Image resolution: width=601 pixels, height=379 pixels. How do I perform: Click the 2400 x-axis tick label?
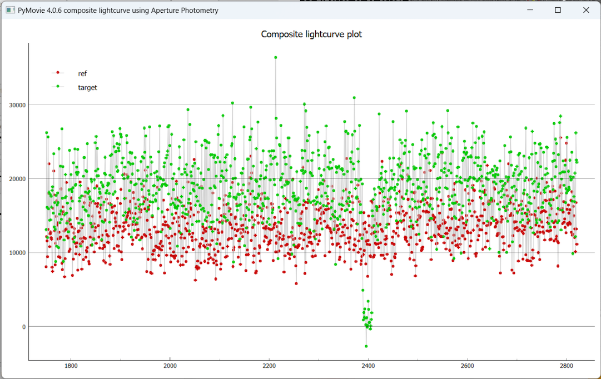[x=368, y=366]
